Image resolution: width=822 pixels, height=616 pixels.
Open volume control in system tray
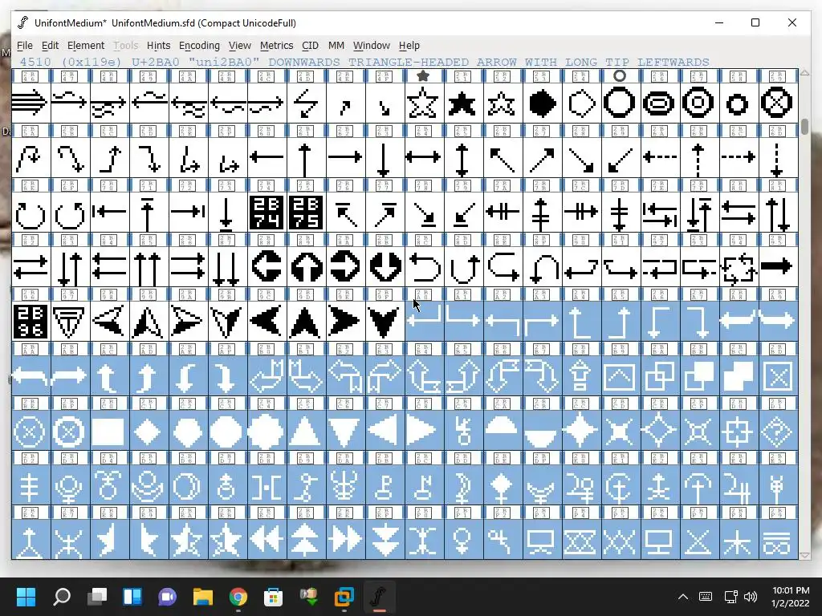[751, 597]
